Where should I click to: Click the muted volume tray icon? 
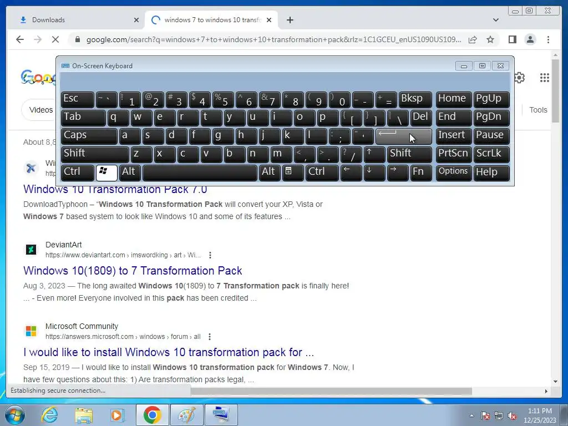point(512,415)
